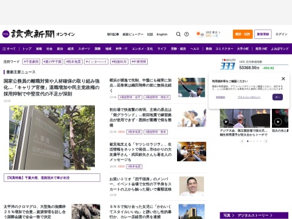Select 経済 in the navigation bar

tap(71, 49)
